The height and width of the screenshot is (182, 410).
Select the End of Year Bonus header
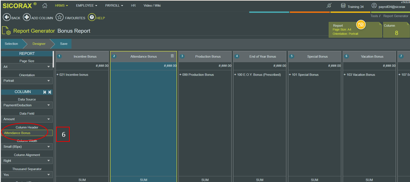pyautogui.click(x=260, y=56)
